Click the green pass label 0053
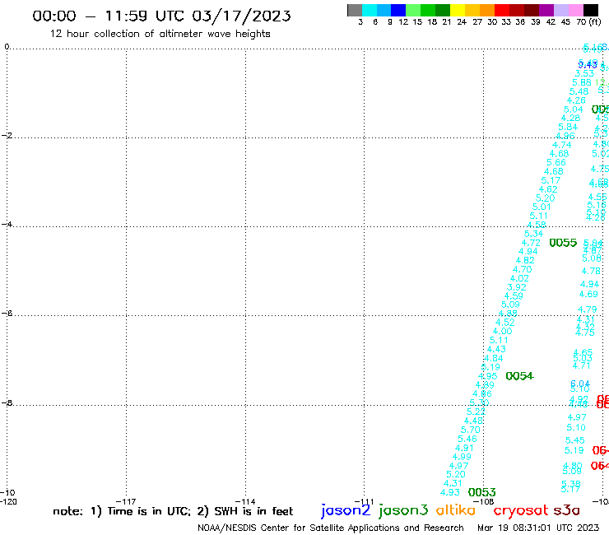Screen dimensions: 609x535 point(482,492)
